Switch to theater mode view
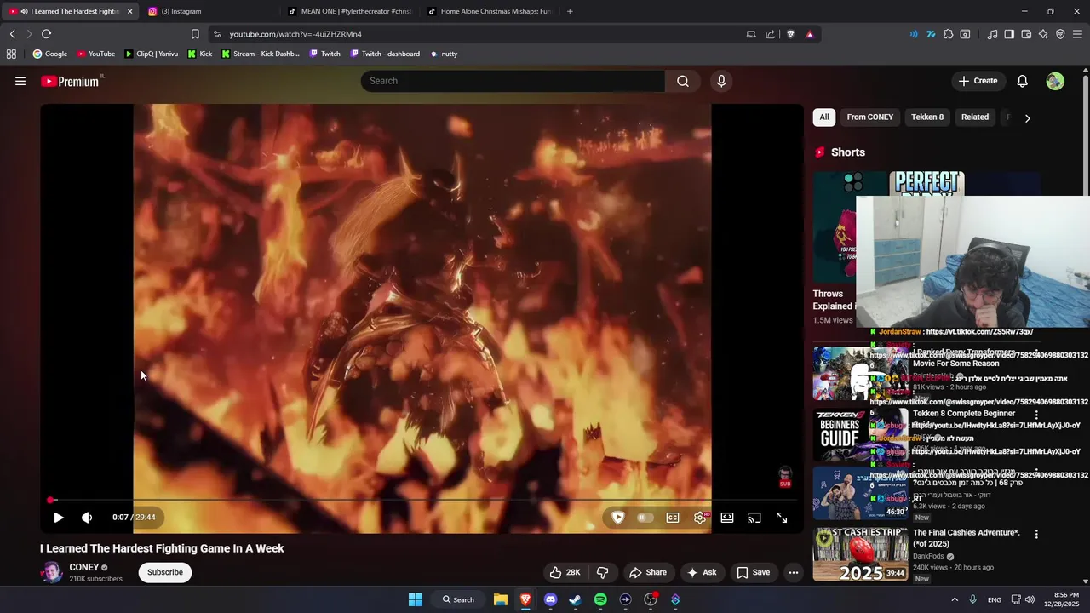 tap(727, 518)
